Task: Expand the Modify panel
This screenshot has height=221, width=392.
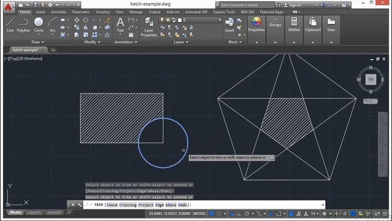Action: point(92,42)
